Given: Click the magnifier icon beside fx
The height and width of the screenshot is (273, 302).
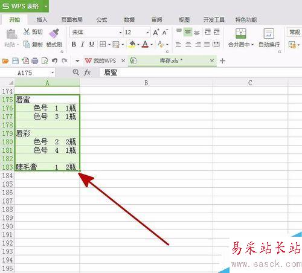Looking at the screenshot, I should point(75,72).
